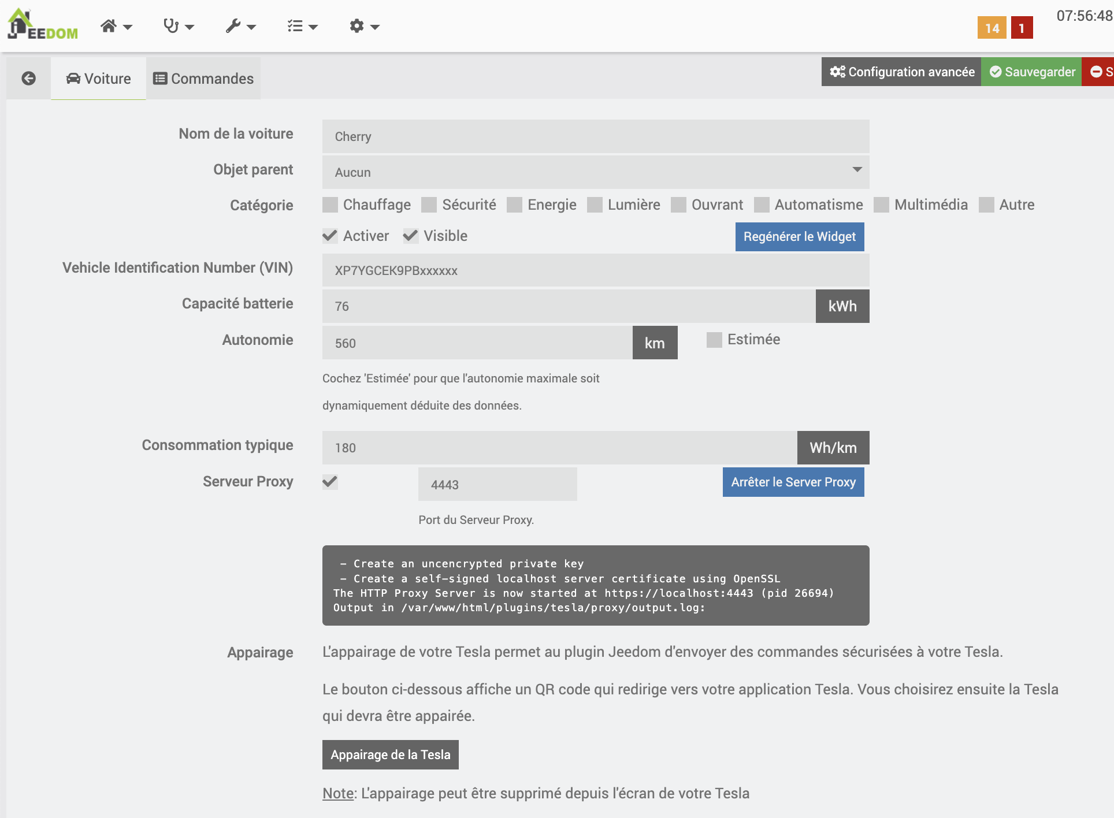Expand the plugins menu caret
The width and height of the screenshot is (1114, 818).
coord(313,27)
